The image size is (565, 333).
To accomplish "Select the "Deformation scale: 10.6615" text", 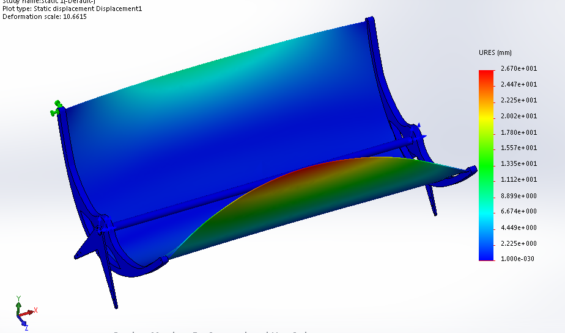I will pos(44,16).
